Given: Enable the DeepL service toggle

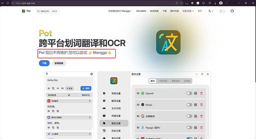Looking at the screenshot, I should 189,105.
